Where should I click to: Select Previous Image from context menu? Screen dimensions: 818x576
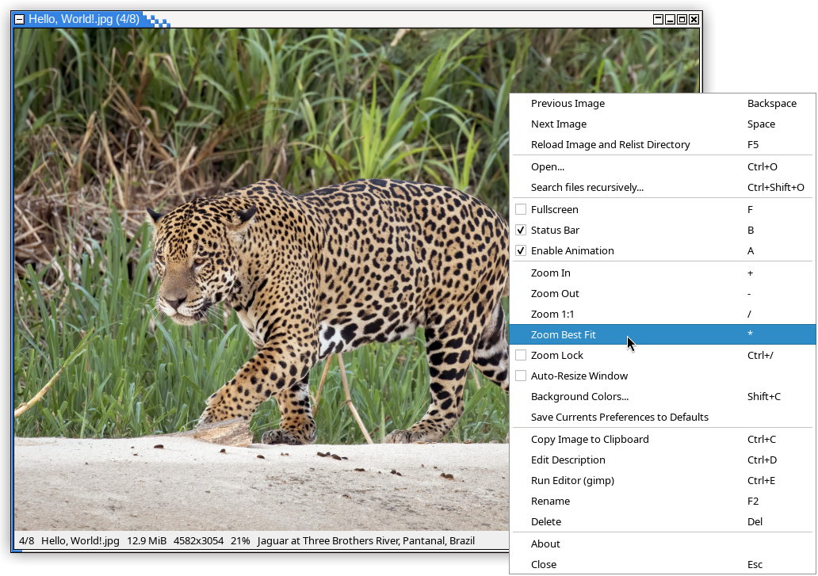663,103
